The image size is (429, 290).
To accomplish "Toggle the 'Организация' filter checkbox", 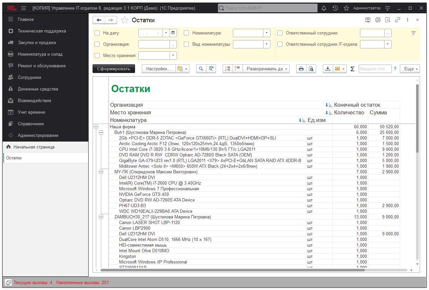I will point(97,44).
